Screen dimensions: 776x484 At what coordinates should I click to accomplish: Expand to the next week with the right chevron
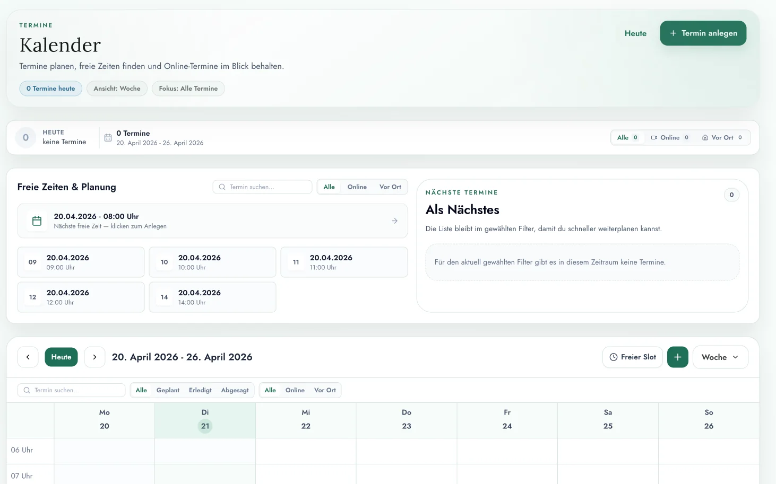pos(94,357)
